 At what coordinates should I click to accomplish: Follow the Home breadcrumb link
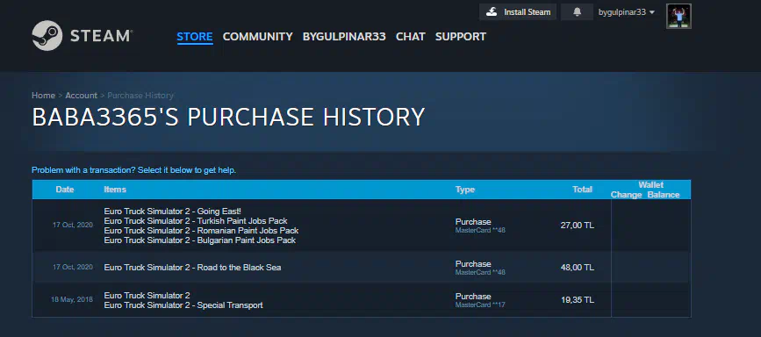43,95
